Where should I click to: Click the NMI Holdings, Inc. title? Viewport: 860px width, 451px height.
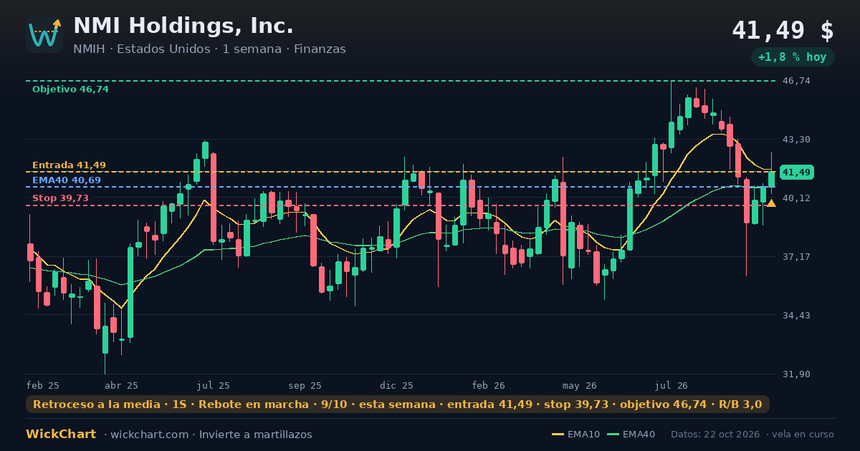coord(183,26)
